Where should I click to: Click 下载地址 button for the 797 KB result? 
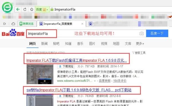point(66,66)
